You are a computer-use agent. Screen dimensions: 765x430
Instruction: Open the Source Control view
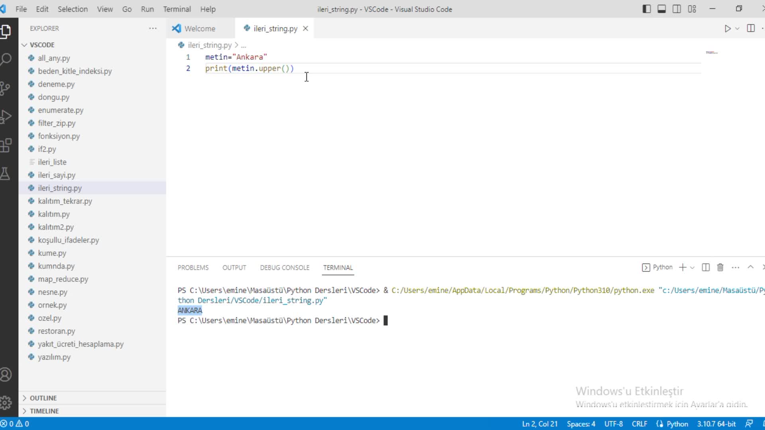[5, 88]
